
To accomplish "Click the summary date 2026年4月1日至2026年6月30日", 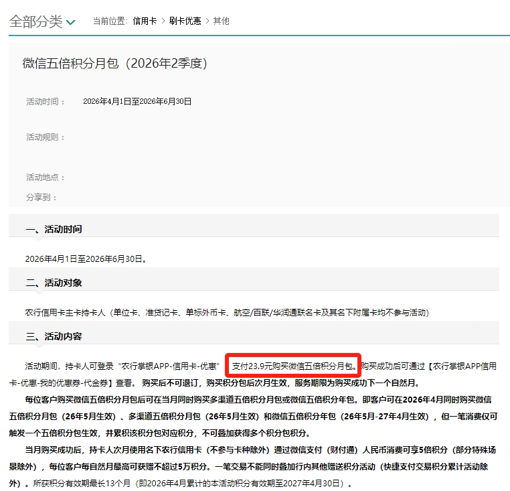I will (137, 102).
